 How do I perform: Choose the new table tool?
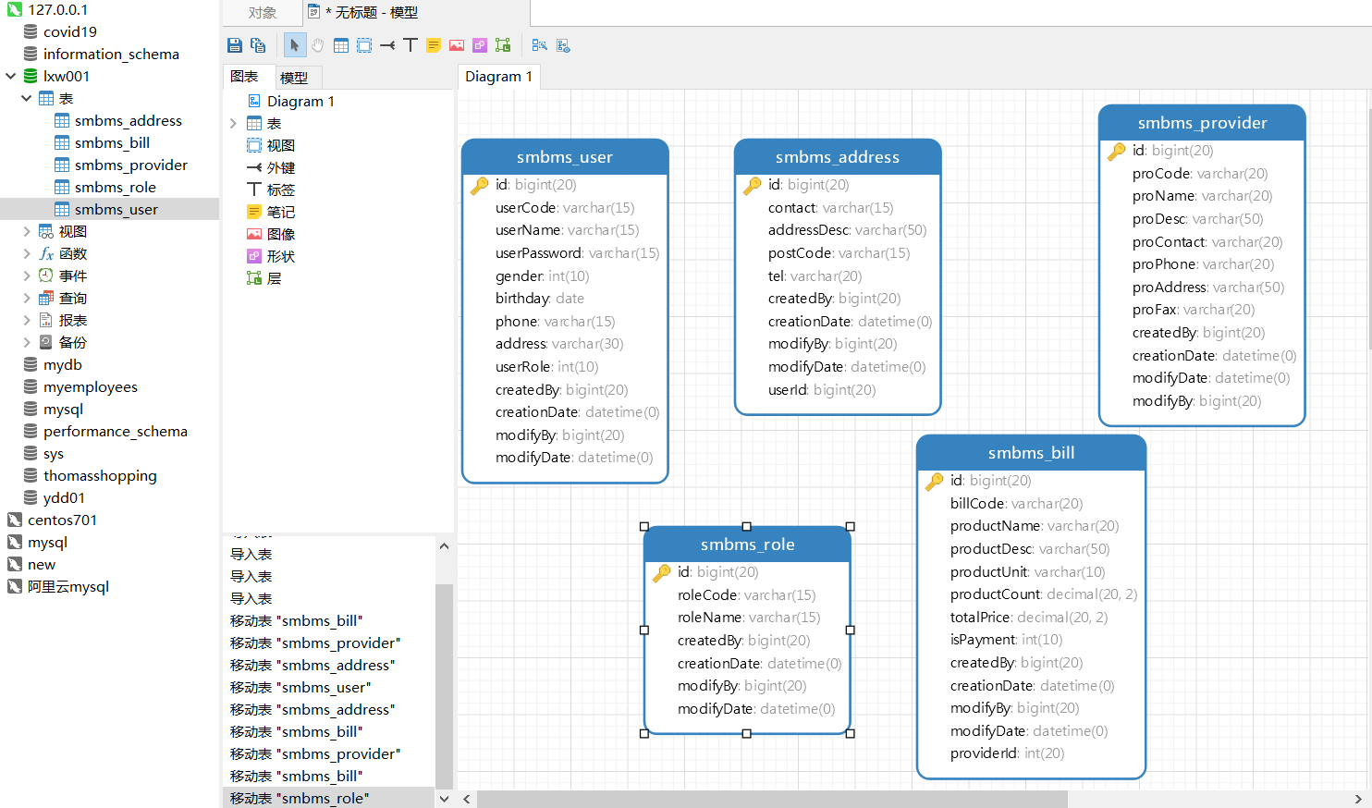pyautogui.click(x=341, y=45)
